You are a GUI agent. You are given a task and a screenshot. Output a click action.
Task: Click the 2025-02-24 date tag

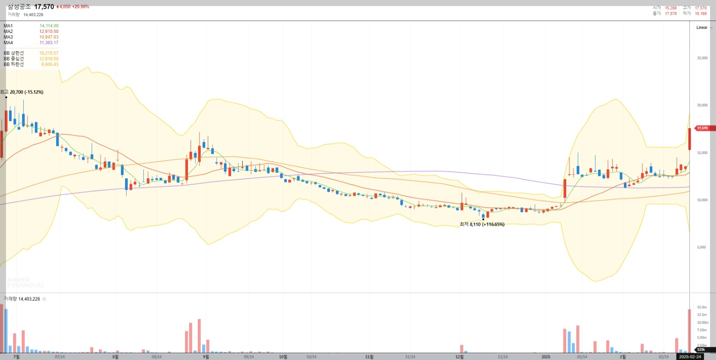click(x=690, y=357)
